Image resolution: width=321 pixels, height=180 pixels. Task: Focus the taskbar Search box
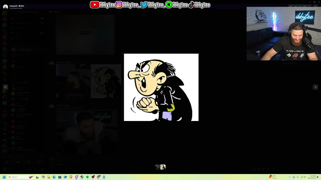pos(21,177)
